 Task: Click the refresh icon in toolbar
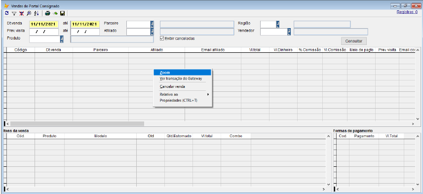(7, 13)
